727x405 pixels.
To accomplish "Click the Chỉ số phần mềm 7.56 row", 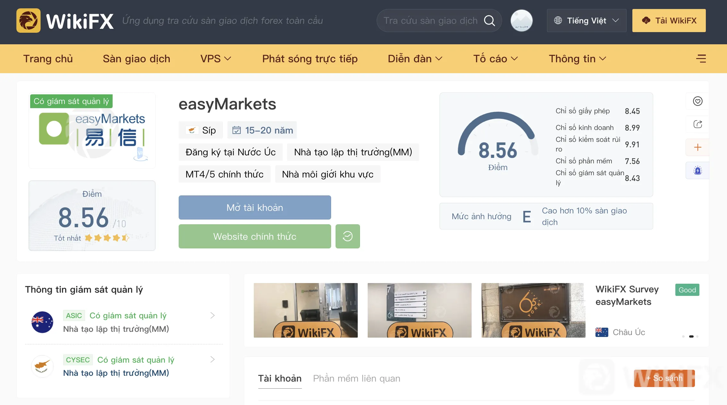I will pyautogui.click(x=598, y=161).
